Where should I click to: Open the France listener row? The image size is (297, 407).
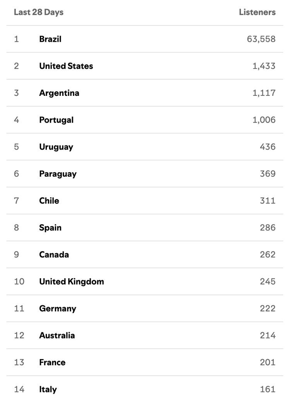52,363
